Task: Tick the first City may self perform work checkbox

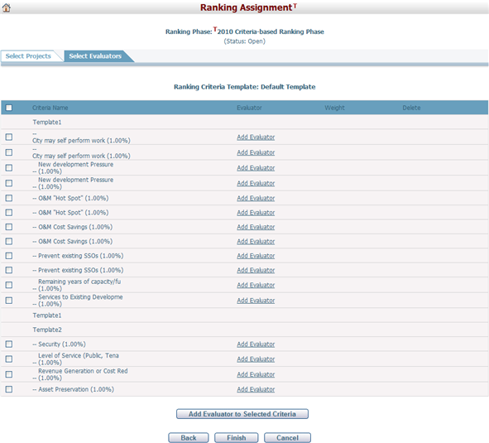Action: (9, 137)
